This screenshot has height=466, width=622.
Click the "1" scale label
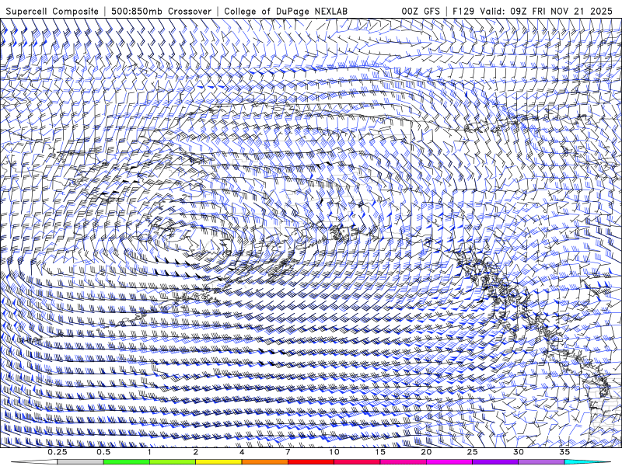[149, 452]
